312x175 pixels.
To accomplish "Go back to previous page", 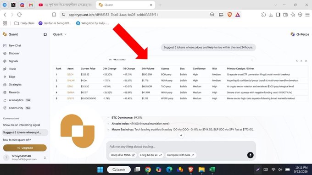I will coord(5,15).
